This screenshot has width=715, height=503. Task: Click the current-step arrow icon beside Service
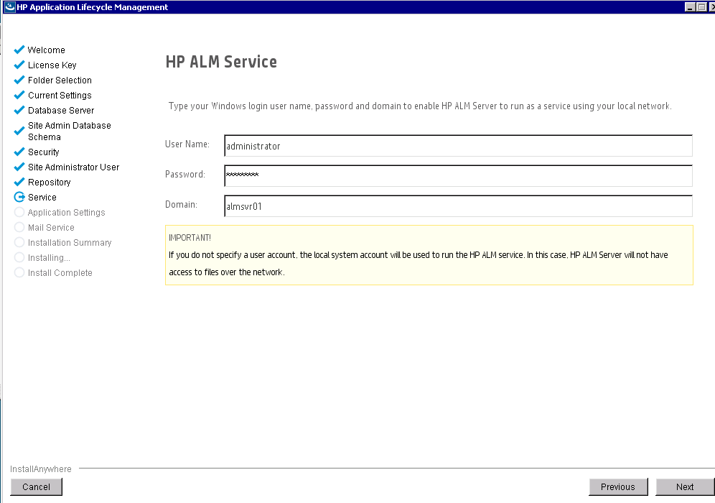pyautogui.click(x=19, y=197)
